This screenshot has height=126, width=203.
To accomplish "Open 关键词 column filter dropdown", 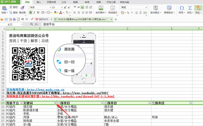I will click(55, 103).
